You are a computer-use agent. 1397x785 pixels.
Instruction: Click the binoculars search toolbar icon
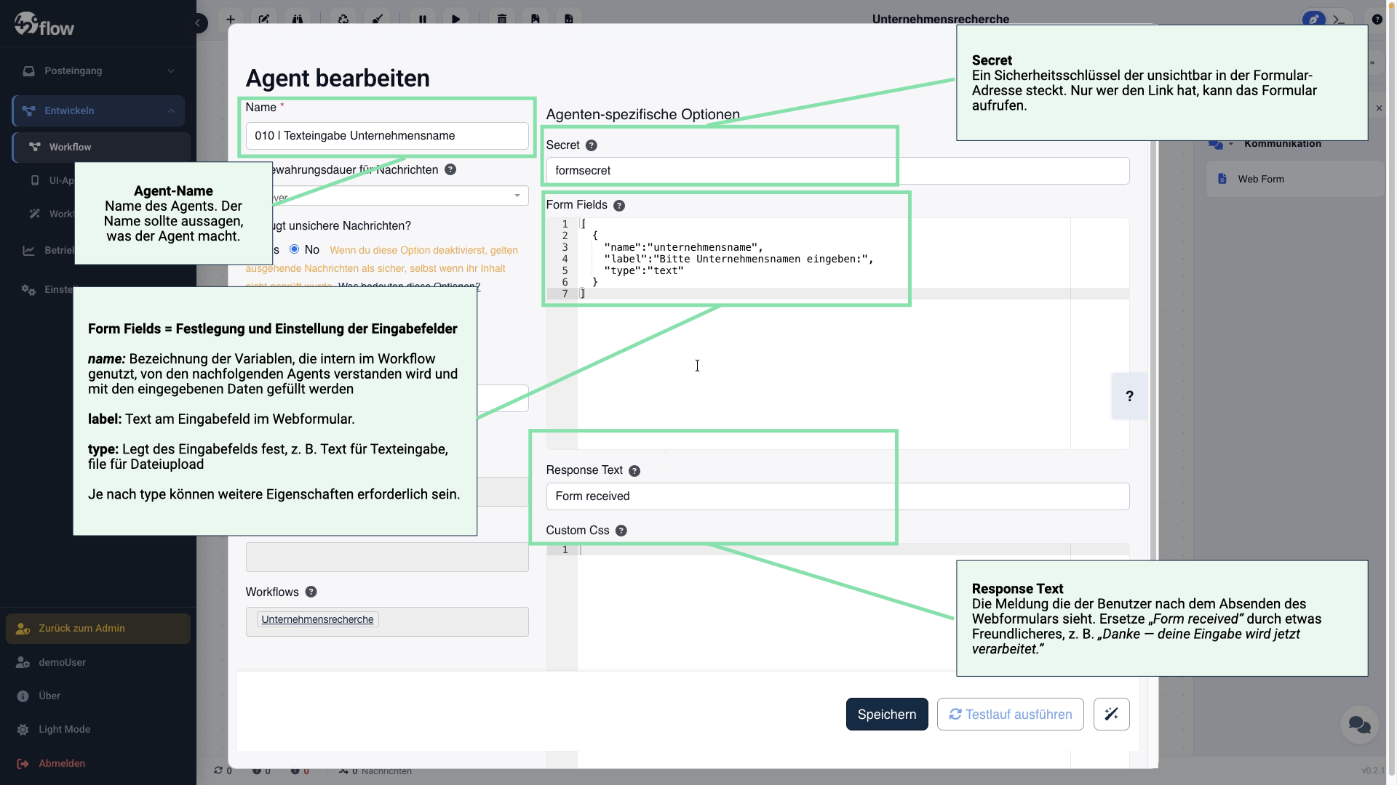coord(298,19)
